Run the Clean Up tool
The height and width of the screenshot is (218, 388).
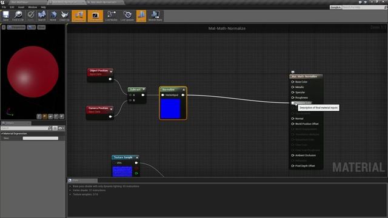click(65, 16)
